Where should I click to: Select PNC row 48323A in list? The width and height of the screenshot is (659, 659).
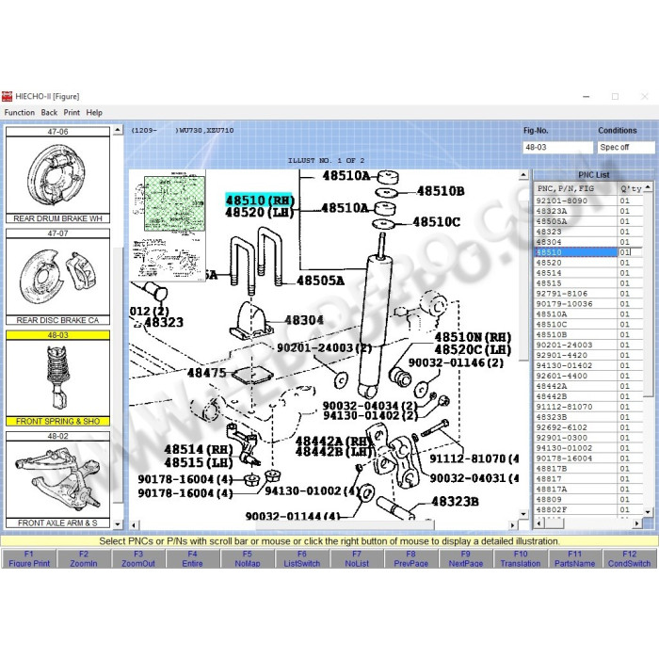tap(588, 211)
